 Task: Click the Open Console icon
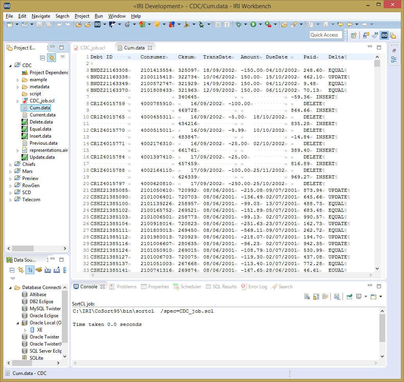pos(373,297)
